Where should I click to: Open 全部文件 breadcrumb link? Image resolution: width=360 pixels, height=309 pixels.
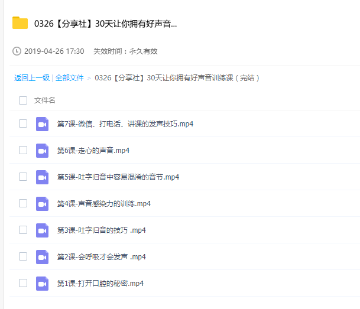click(69, 78)
